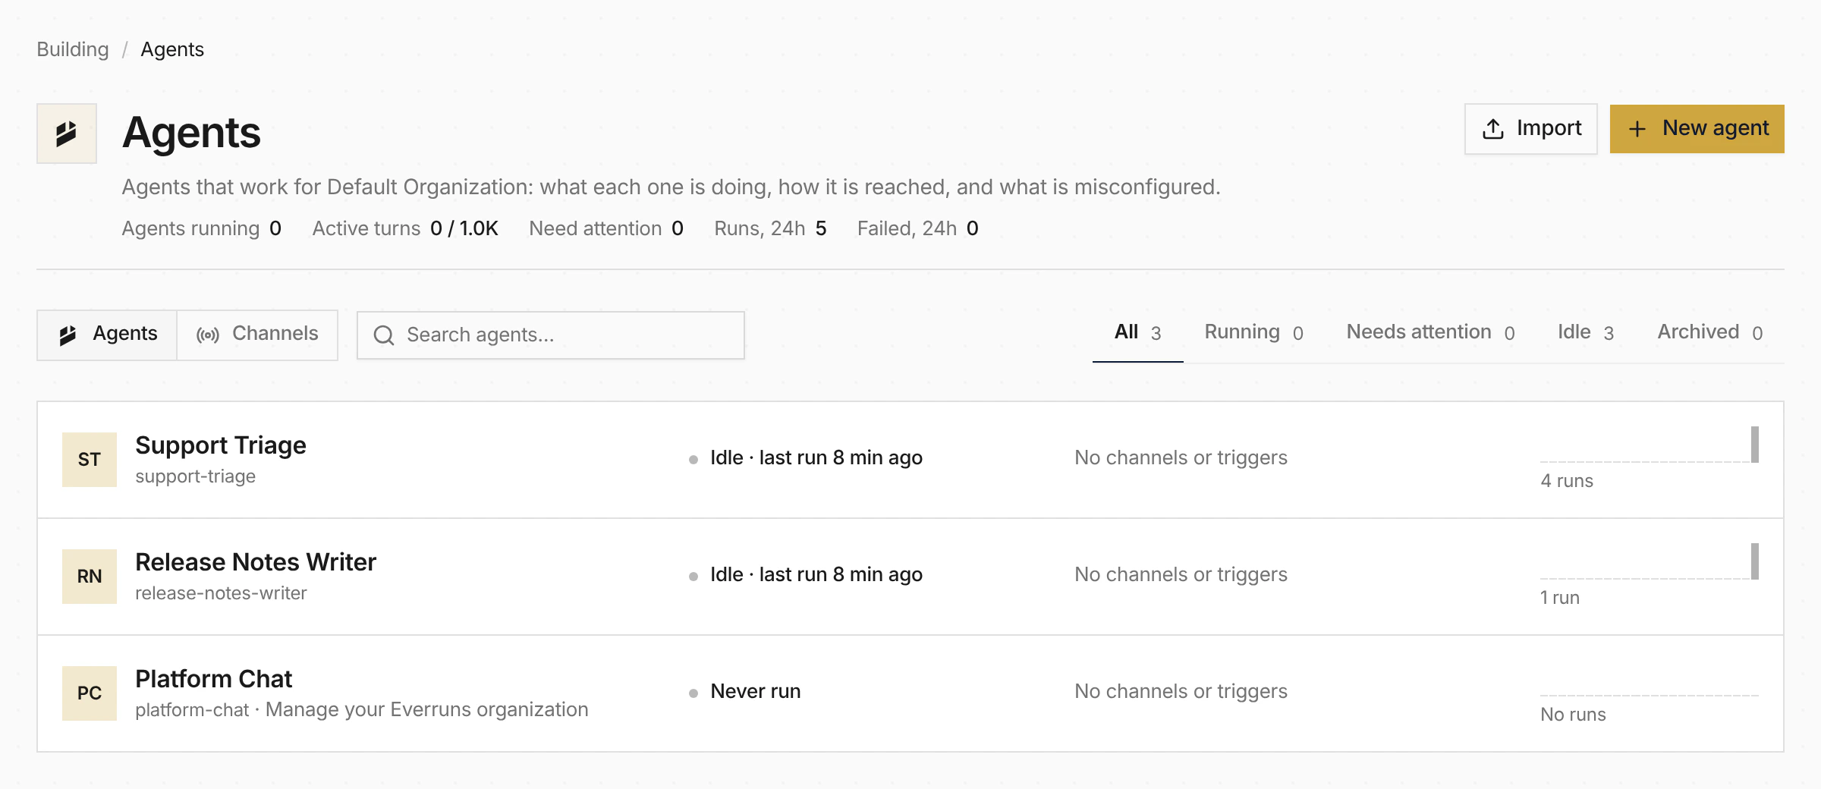This screenshot has height=789, width=1821.
Task: Click the plus icon on New agent
Action: [x=1637, y=129]
